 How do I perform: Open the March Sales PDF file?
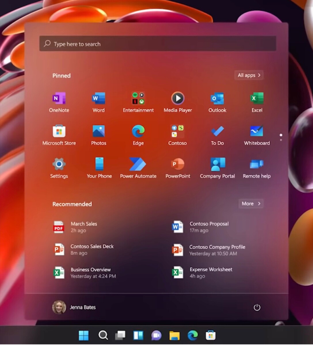coord(75,227)
